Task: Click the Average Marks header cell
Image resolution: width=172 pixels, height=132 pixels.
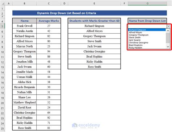Action: click(x=49, y=21)
